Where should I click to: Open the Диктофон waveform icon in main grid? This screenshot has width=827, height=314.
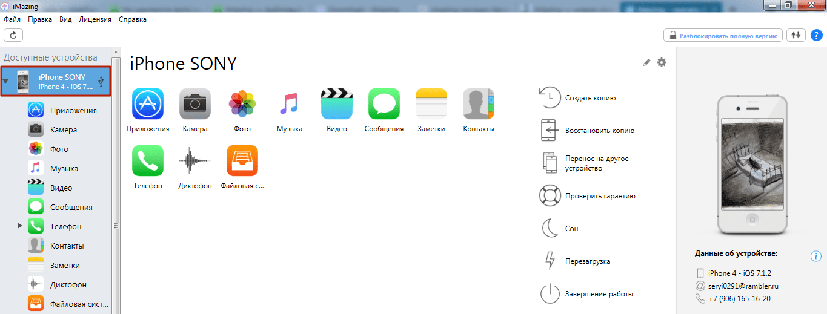(x=195, y=161)
